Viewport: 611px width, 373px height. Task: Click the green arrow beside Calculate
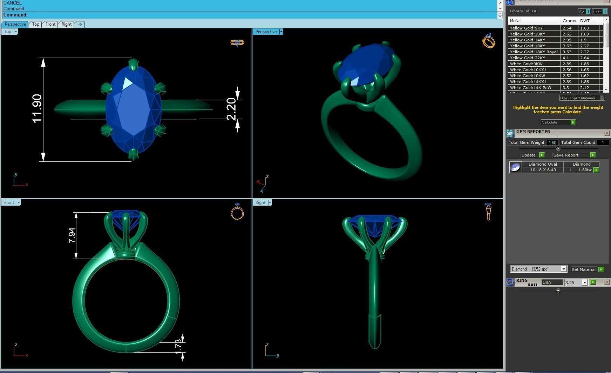point(573,122)
